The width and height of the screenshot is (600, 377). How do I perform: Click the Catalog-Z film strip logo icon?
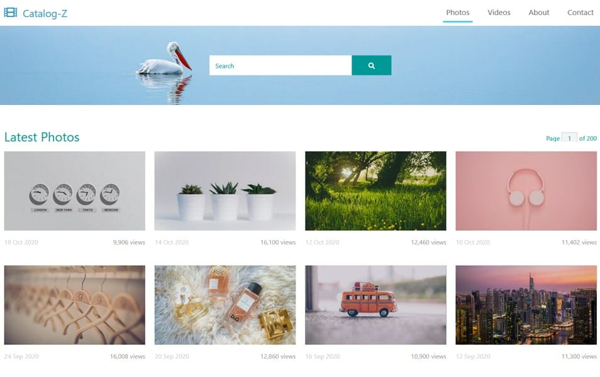(x=10, y=13)
